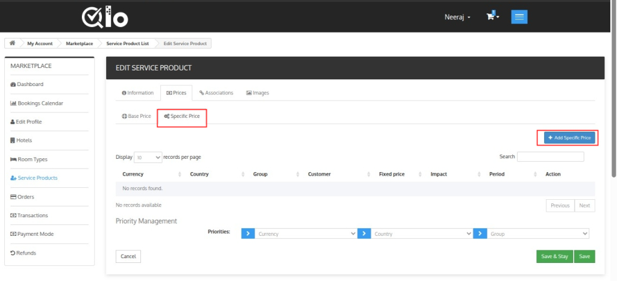Open Edit Profile in sidebar
The height and width of the screenshot is (281, 617).
click(x=26, y=122)
